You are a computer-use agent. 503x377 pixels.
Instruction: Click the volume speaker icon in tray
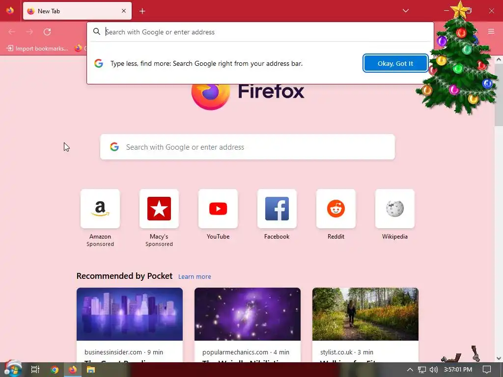[x=433, y=370]
